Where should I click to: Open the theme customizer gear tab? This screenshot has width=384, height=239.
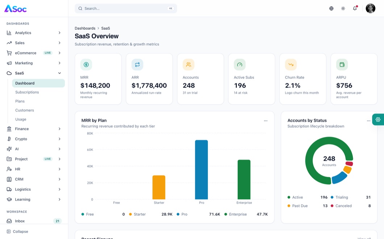pyautogui.click(x=378, y=119)
